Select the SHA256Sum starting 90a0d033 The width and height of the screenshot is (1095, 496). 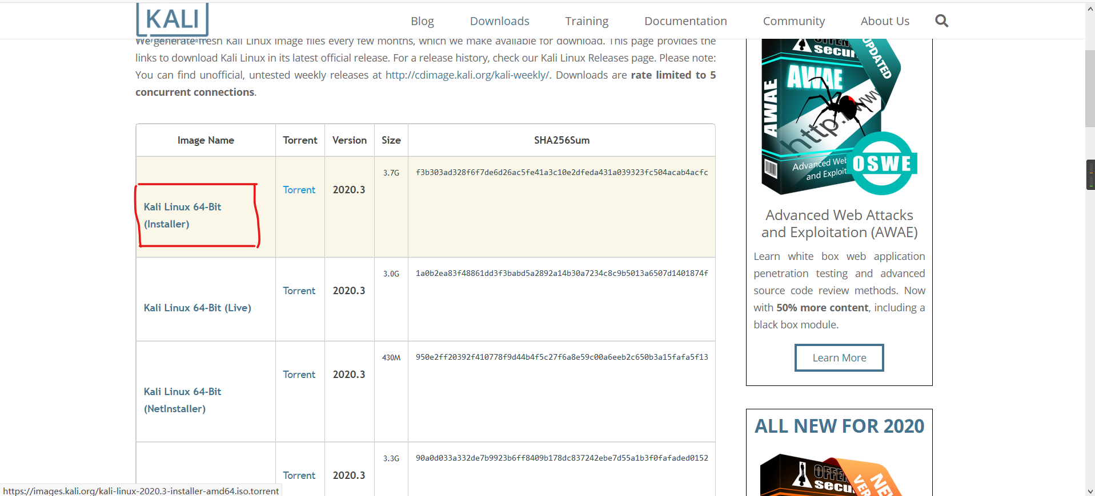click(562, 458)
